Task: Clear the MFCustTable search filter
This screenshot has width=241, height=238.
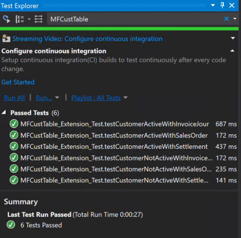Action: (x=227, y=19)
